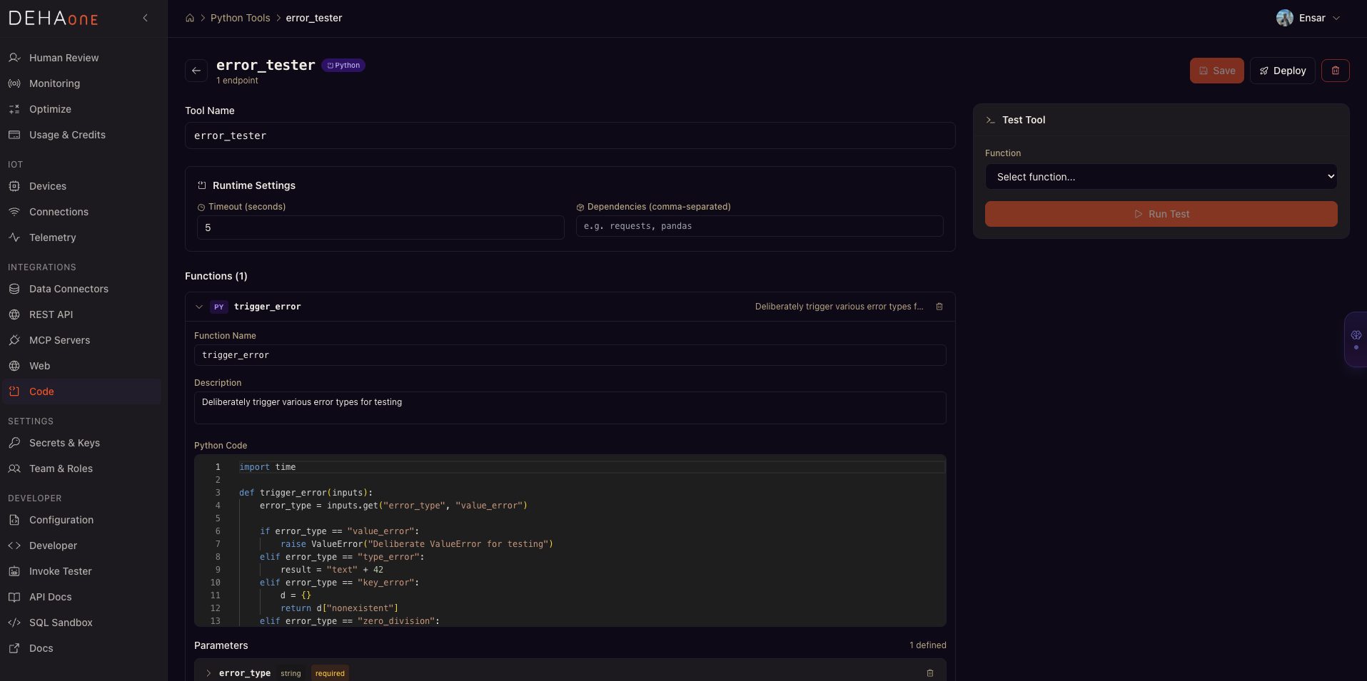Click the Python Tools breadcrumb link
The height and width of the screenshot is (681, 1367).
(240, 18)
